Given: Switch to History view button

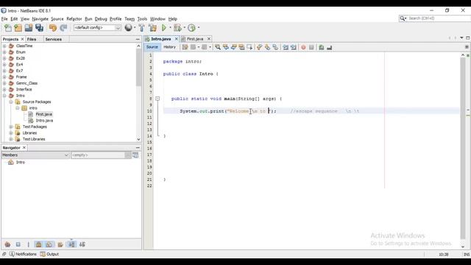Looking at the screenshot, I should point(169,47).
